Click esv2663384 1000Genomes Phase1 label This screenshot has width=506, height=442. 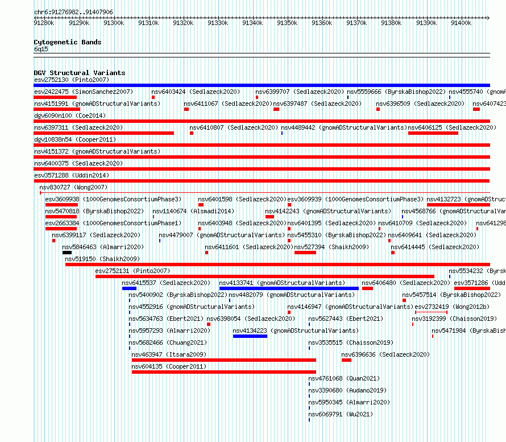point(113,223)
